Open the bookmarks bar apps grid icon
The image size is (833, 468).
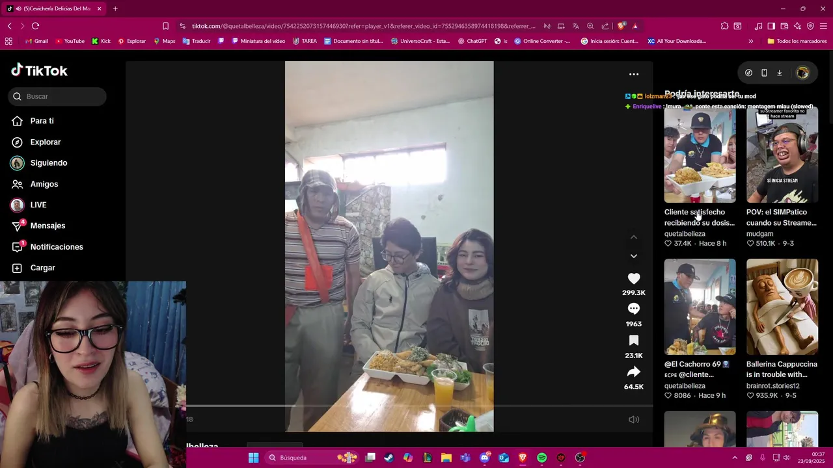[x=8, y=41]
